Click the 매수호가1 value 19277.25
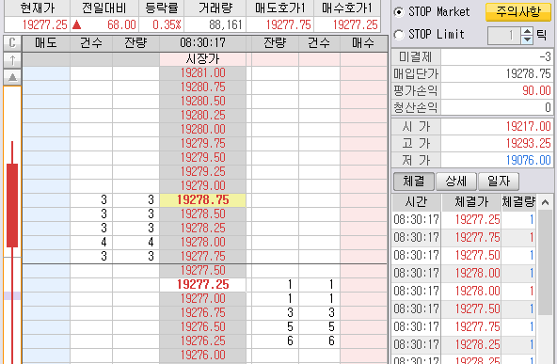This screenshot has width=557, height=364. (356, 24)
